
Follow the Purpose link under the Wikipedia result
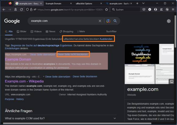point(9,99)
